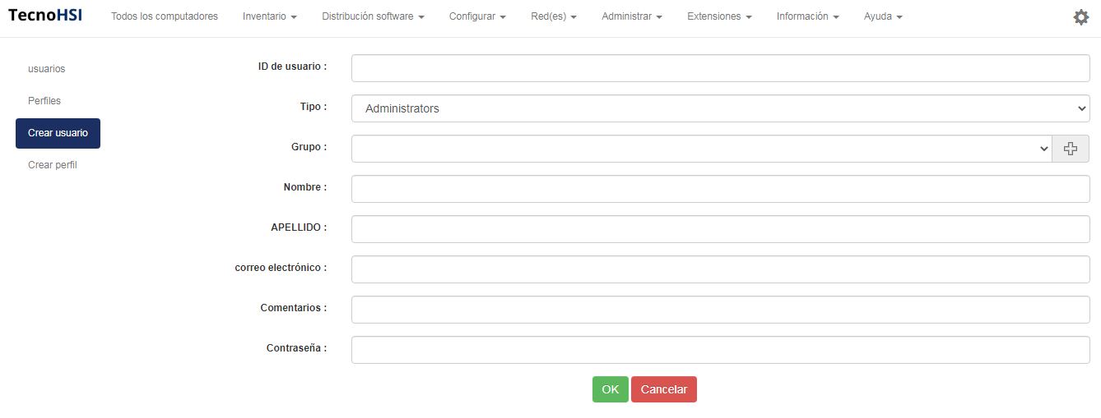Click the red Cancelar button
Viewport: 1101px width, 418px height.
click(663, 389)
